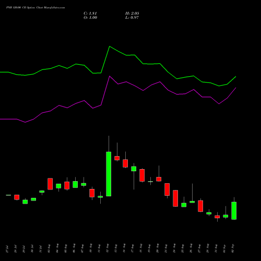
Task: Click the close value "C: 1.81"
Action: [90, 14]
